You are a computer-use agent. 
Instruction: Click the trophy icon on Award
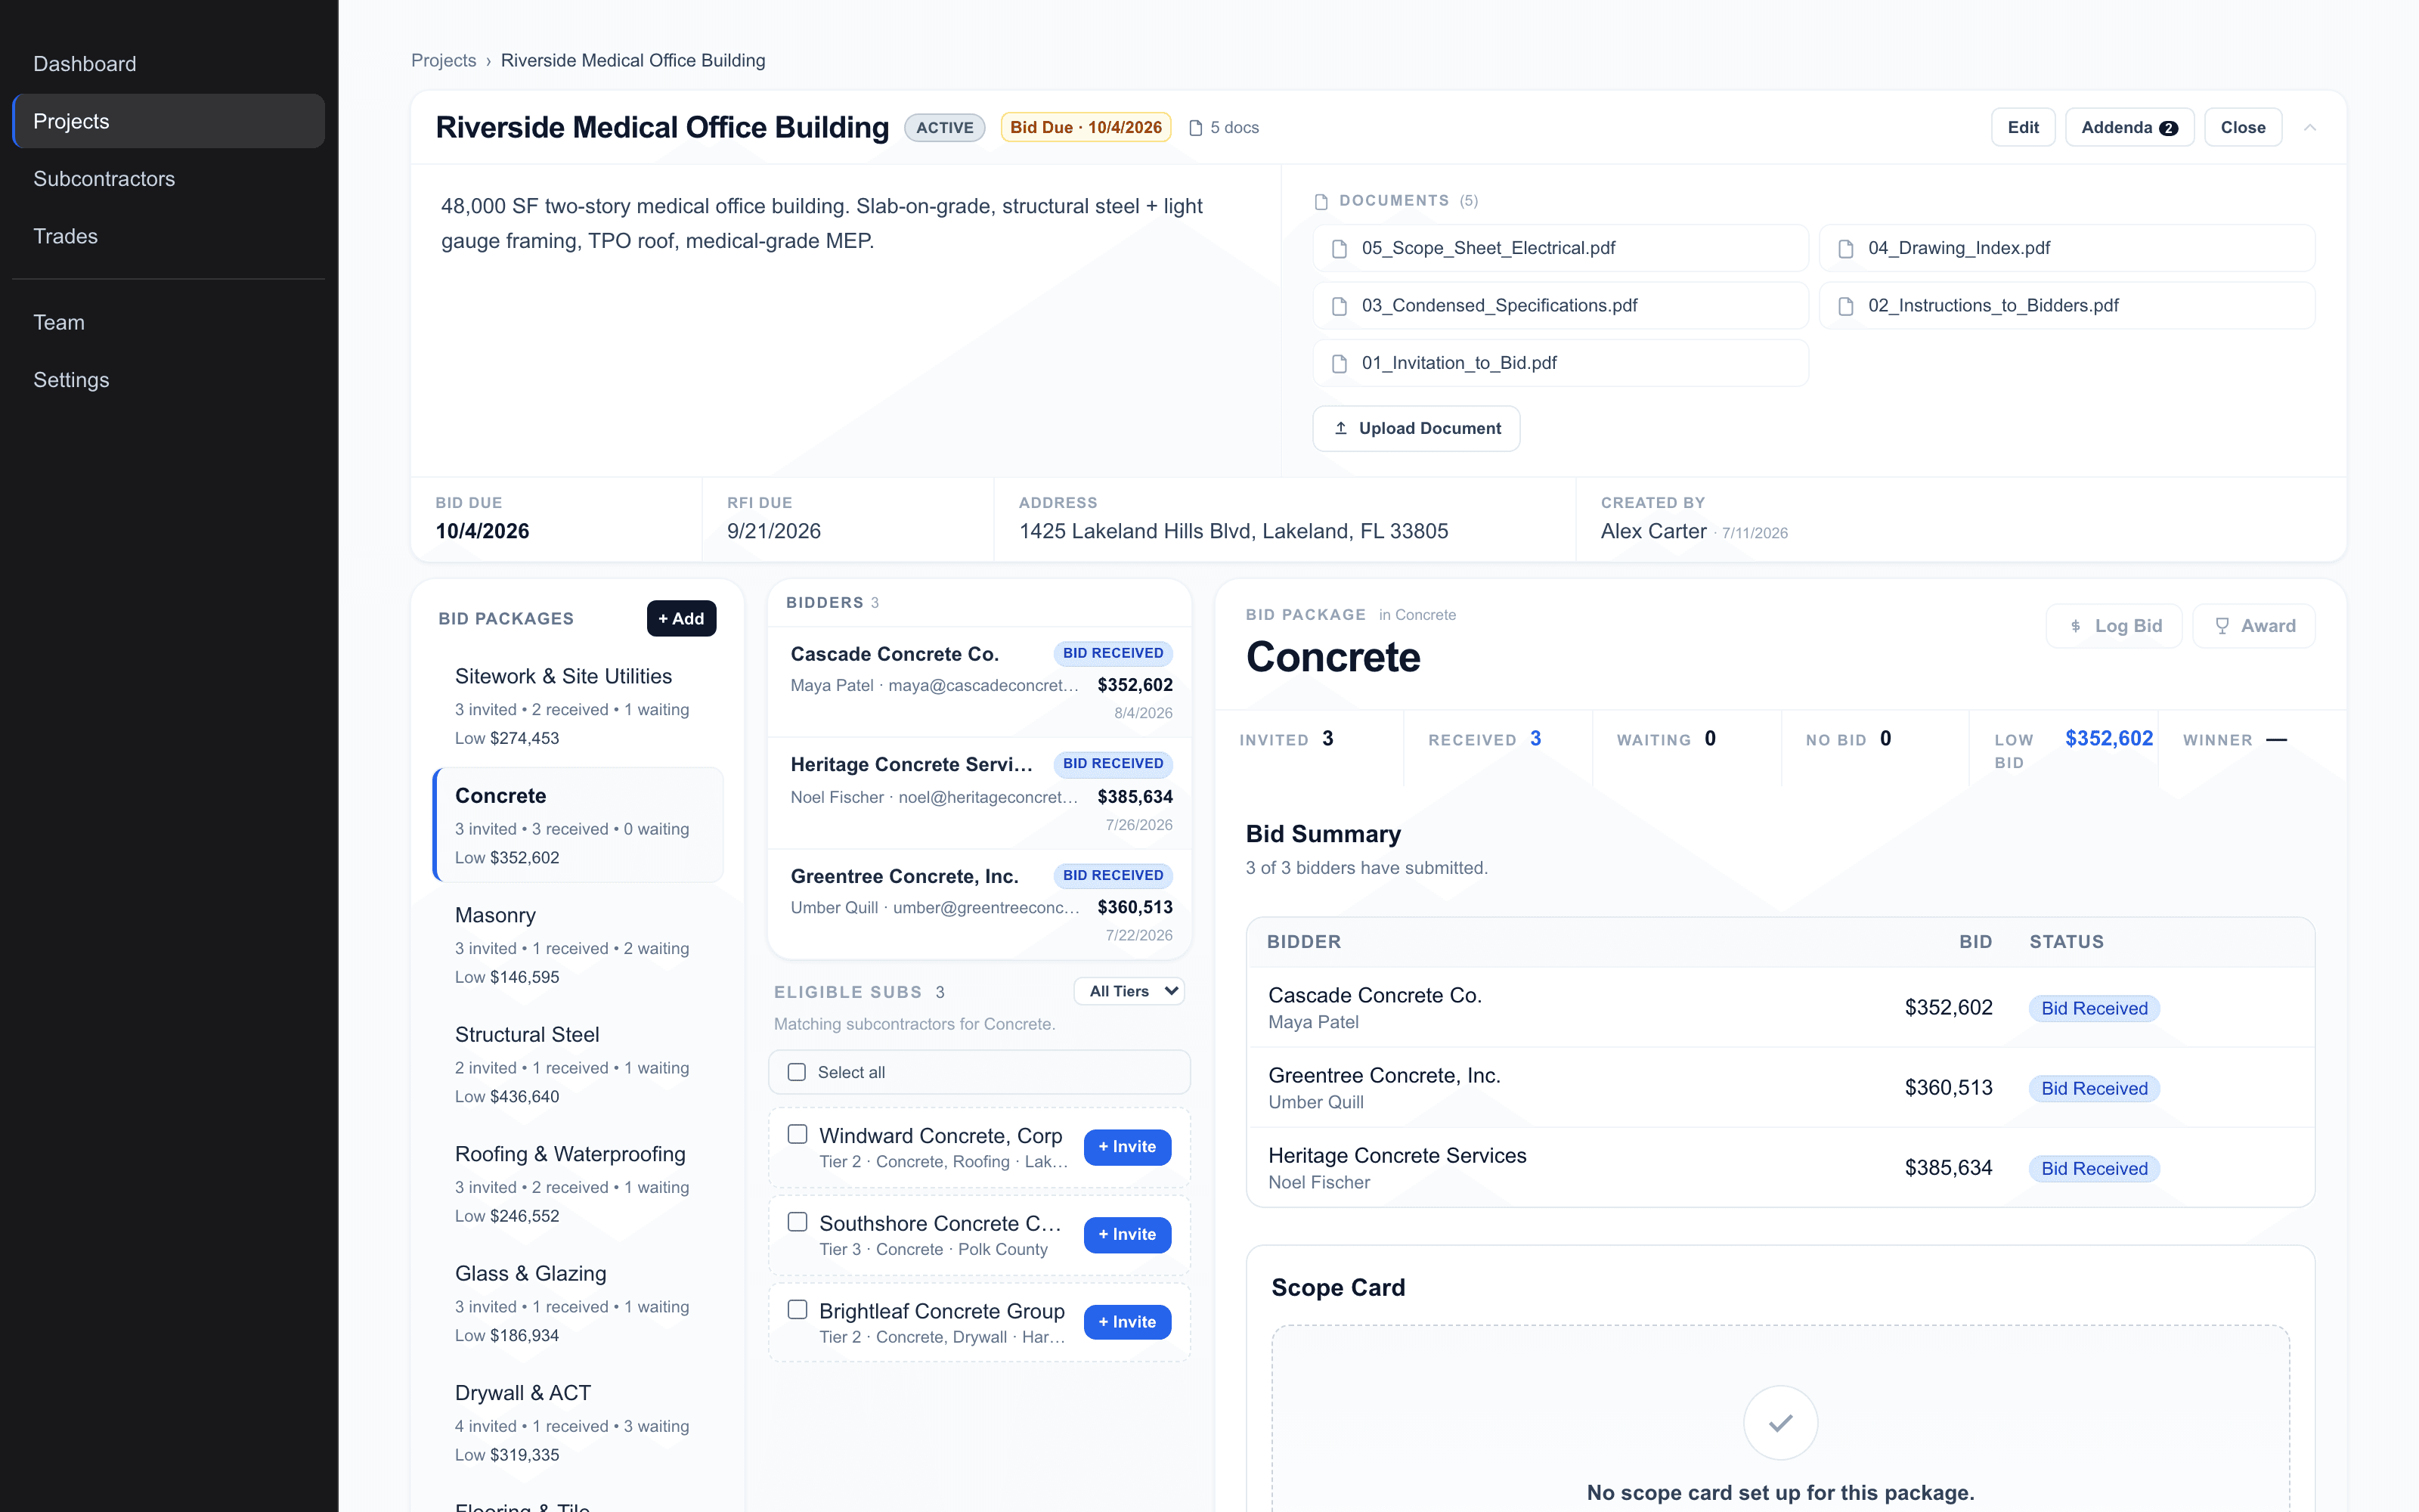[2222, 626]
